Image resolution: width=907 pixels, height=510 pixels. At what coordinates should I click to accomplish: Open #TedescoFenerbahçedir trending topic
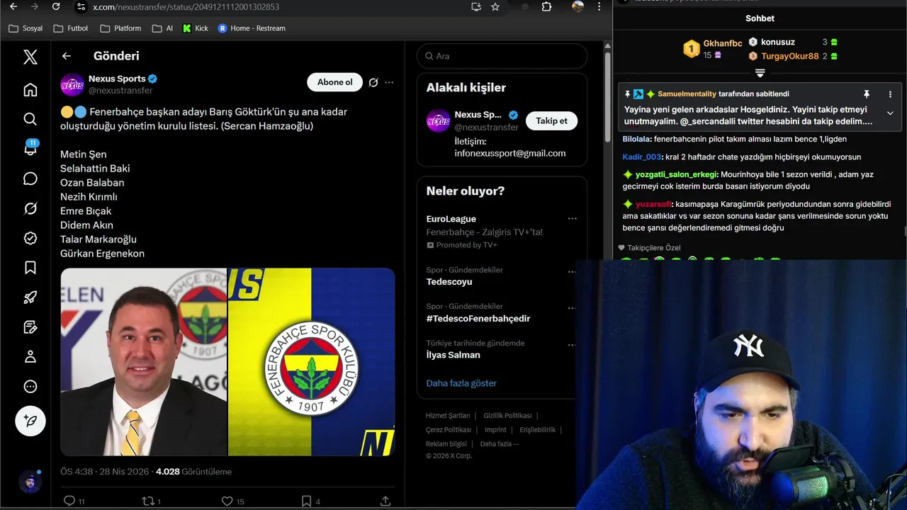tap(478, 319)
